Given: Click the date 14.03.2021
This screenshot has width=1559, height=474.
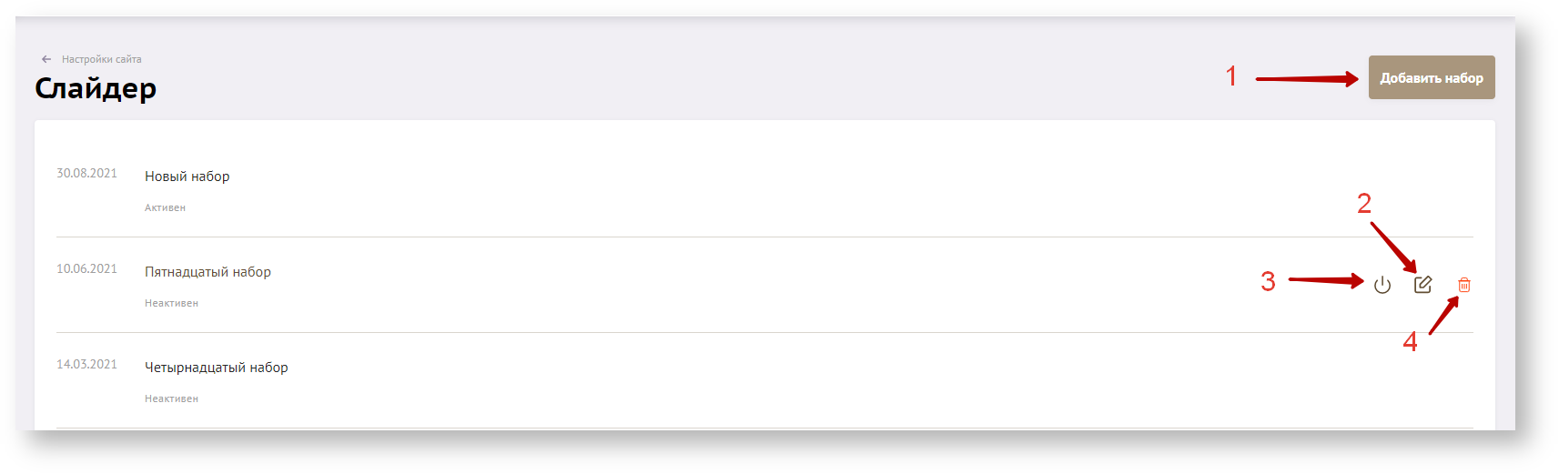Looking at the screenshot, I should [86, 364].
